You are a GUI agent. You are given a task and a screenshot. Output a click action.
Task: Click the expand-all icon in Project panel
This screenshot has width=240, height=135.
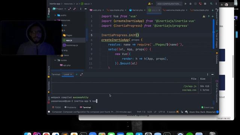click(x=70, y=9)
